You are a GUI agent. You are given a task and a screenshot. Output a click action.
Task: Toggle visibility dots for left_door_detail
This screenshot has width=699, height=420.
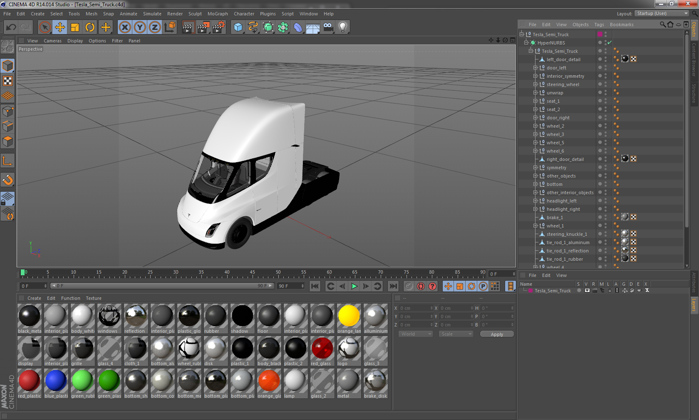click(x=606, y=59)
